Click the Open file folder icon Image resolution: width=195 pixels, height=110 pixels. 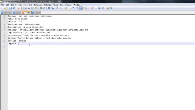coord(7,8)
